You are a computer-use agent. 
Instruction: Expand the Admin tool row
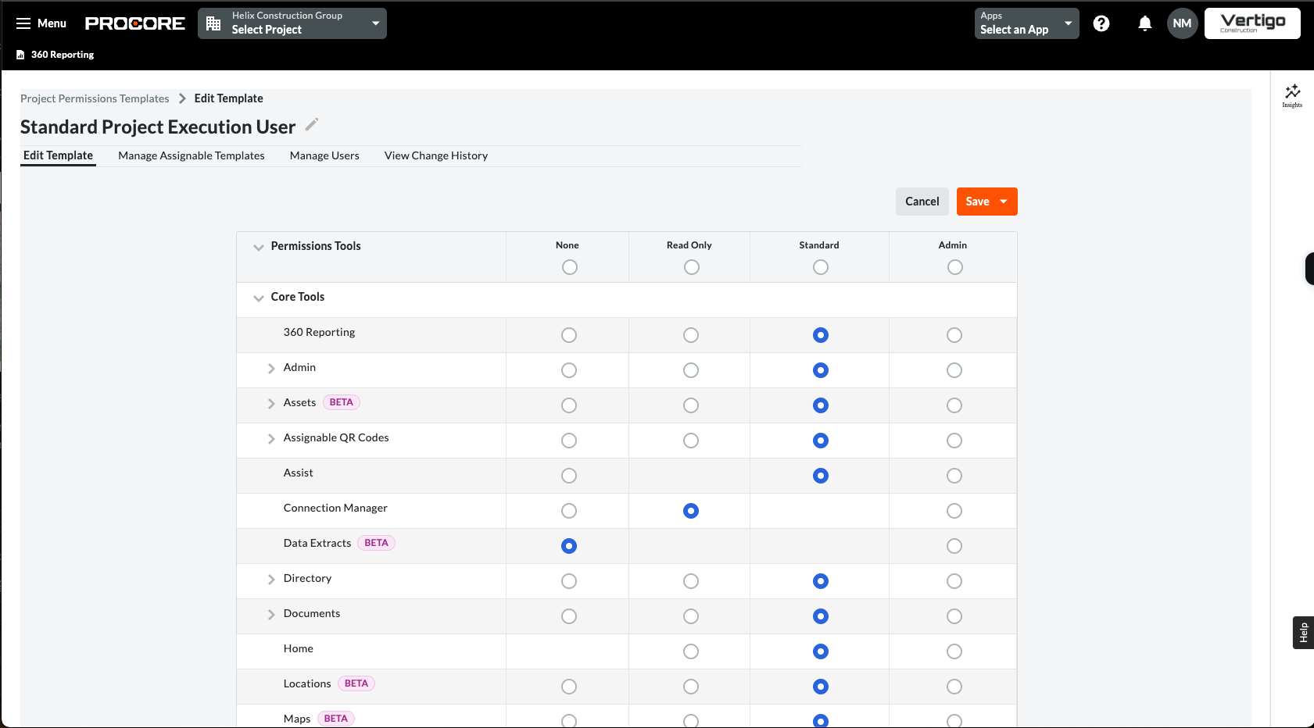pyautogui.click(x=271, y=368)
